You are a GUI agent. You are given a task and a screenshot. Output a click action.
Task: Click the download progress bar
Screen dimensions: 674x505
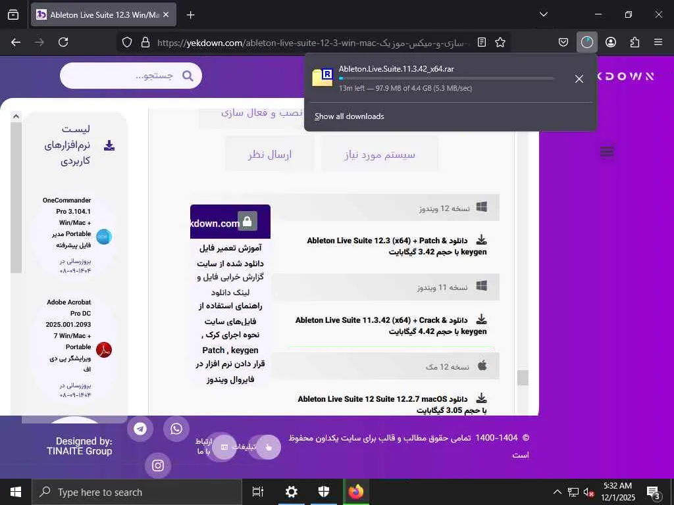(x=446, y=78)
